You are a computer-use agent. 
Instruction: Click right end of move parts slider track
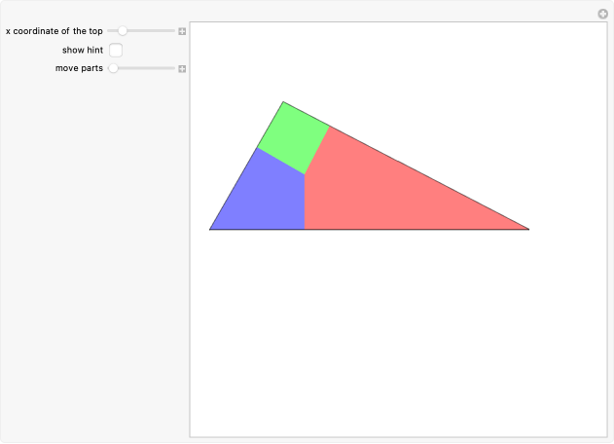point(172,68)
